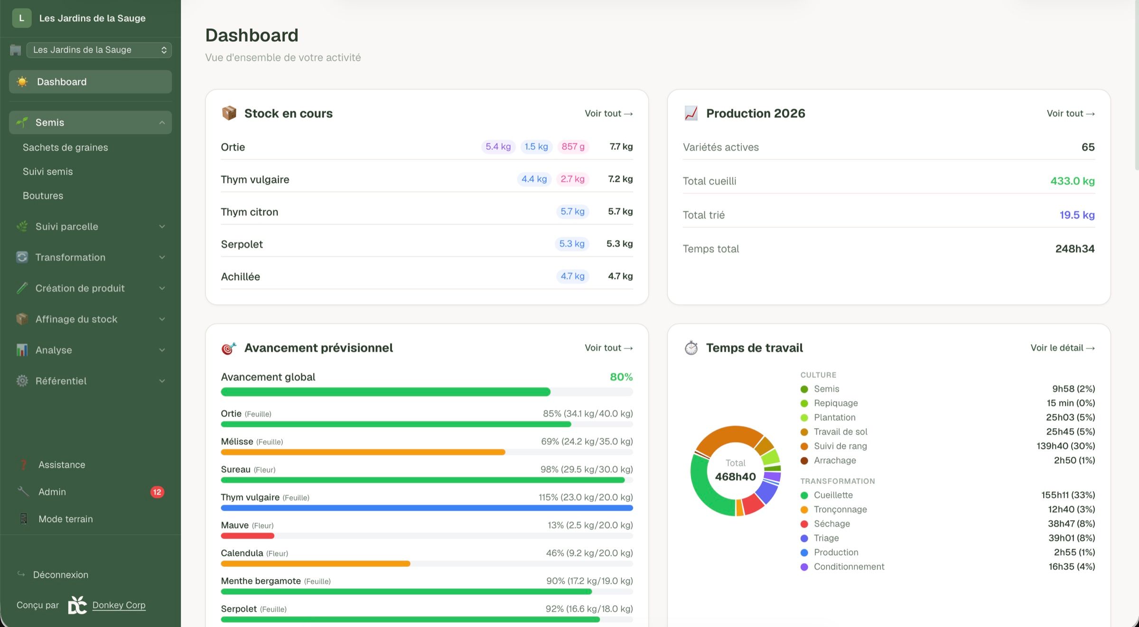The image size is (1139, 627).
Task: Click the leaf icon beside Suivi parcelle
Action: click(x=22, y=226)
